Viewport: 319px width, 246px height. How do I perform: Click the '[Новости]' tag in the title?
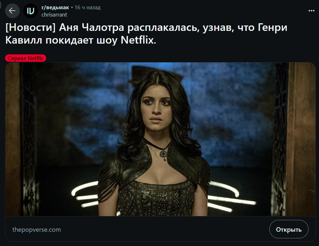[31, 27]
